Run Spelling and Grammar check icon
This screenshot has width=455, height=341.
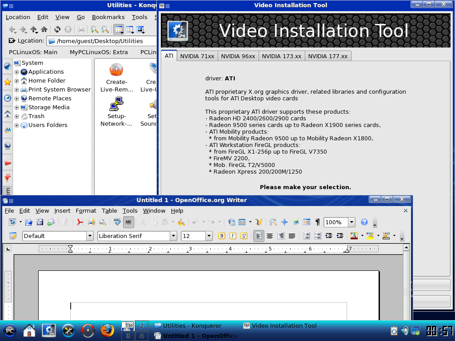coord(117,222)
